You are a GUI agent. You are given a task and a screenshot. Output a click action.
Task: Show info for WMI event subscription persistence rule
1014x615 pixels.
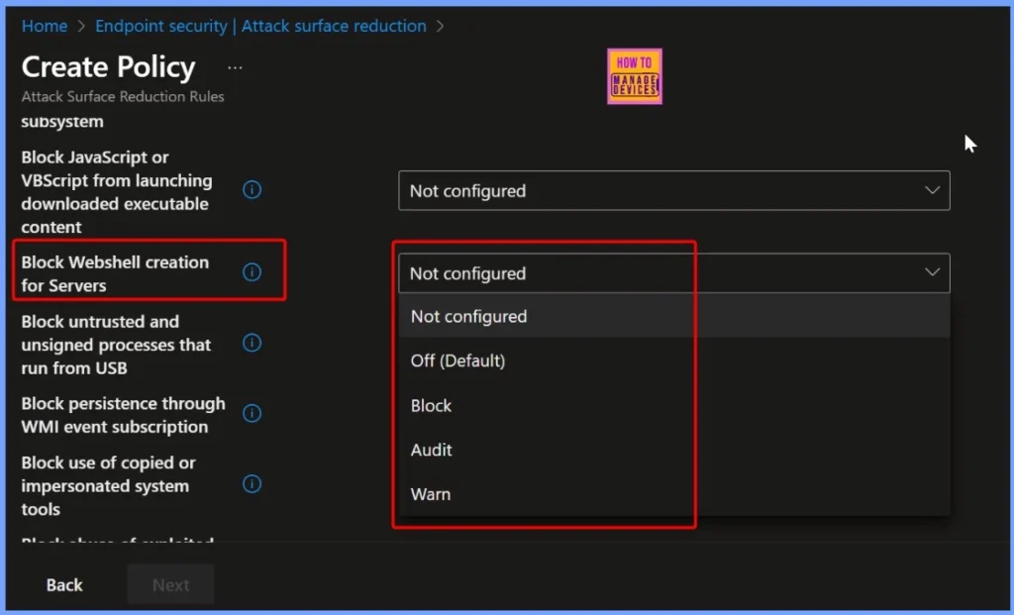[253, 413]
